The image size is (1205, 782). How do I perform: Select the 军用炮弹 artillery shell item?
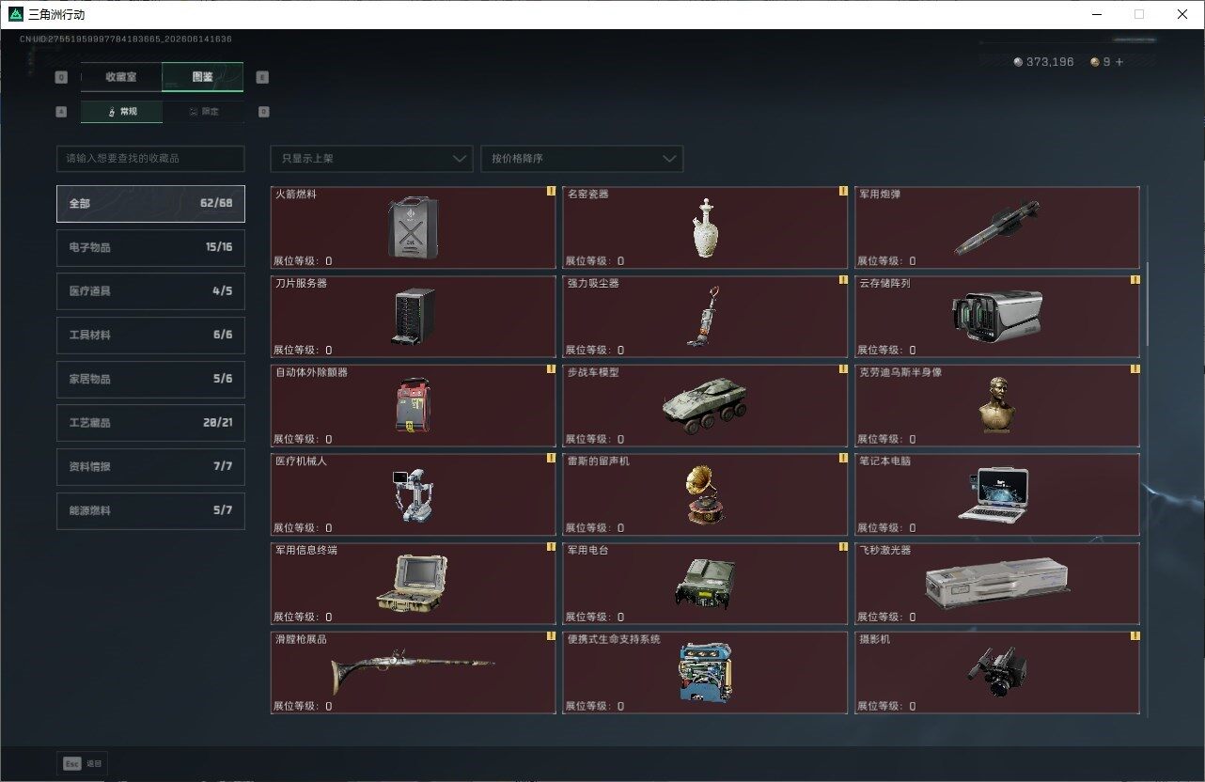point(997,227)
